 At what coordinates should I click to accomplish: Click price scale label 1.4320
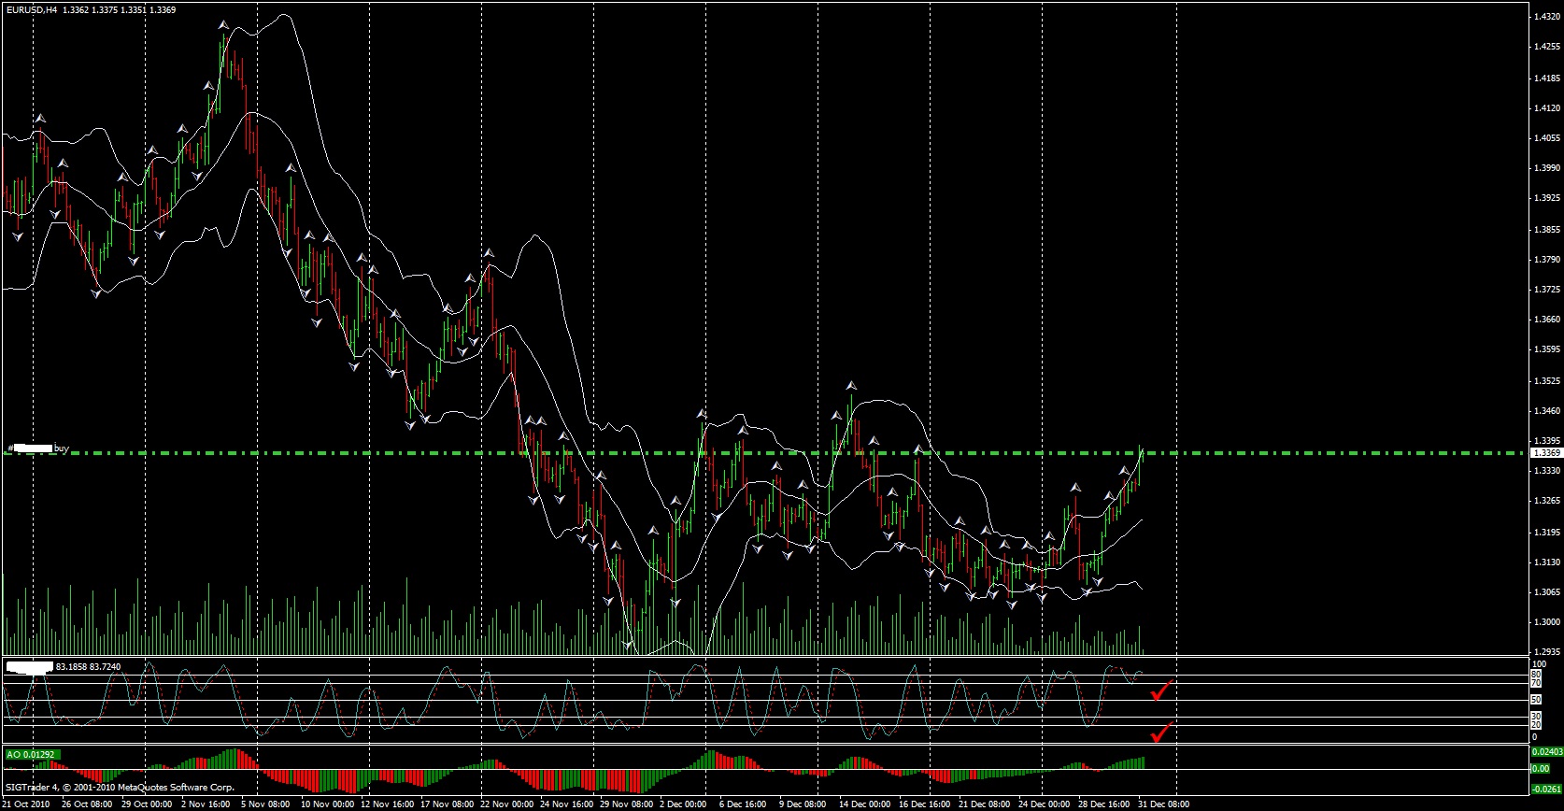tap(1545, 17)
